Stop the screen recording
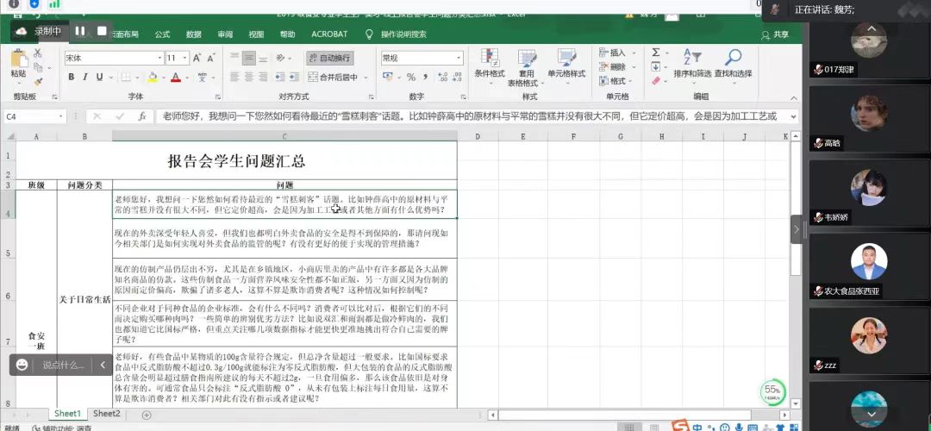Image resolution: width=931 pixels, height=431 pixels. pos(102,31)
